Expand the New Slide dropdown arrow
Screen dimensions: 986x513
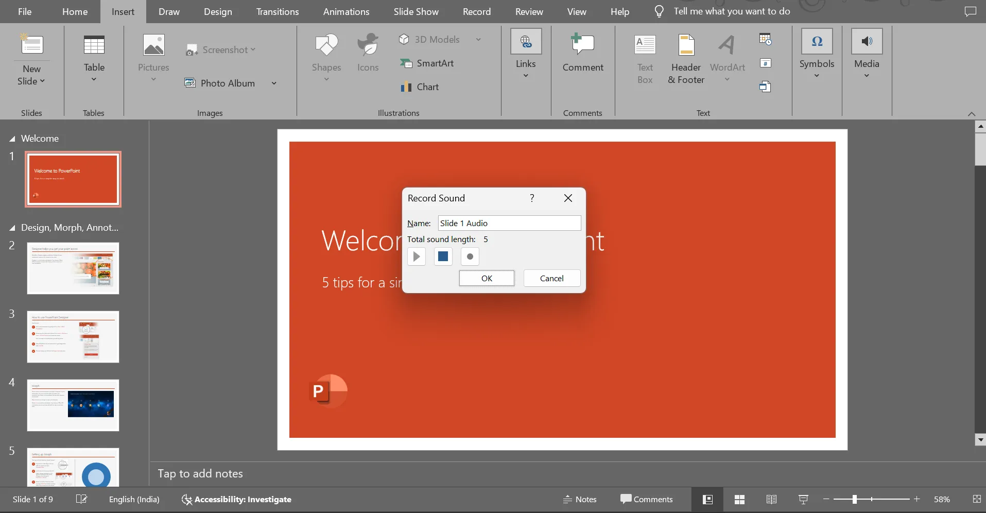tap(42, 81)
